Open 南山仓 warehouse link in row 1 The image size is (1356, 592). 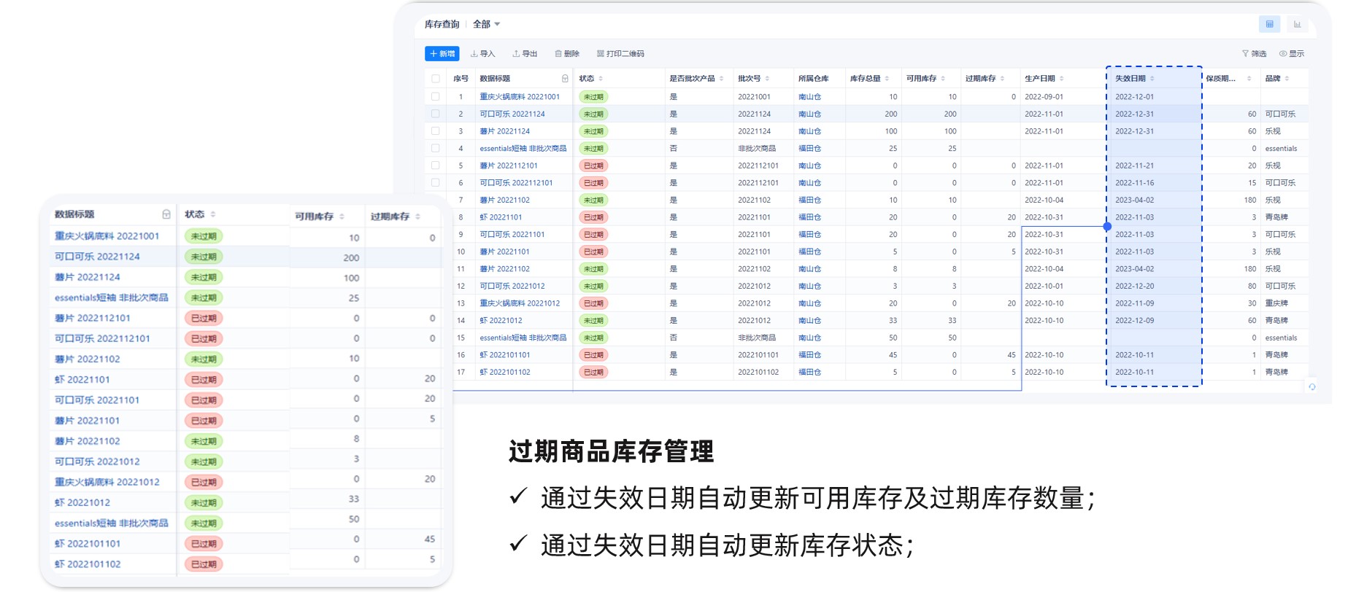(x=809, y=97)
